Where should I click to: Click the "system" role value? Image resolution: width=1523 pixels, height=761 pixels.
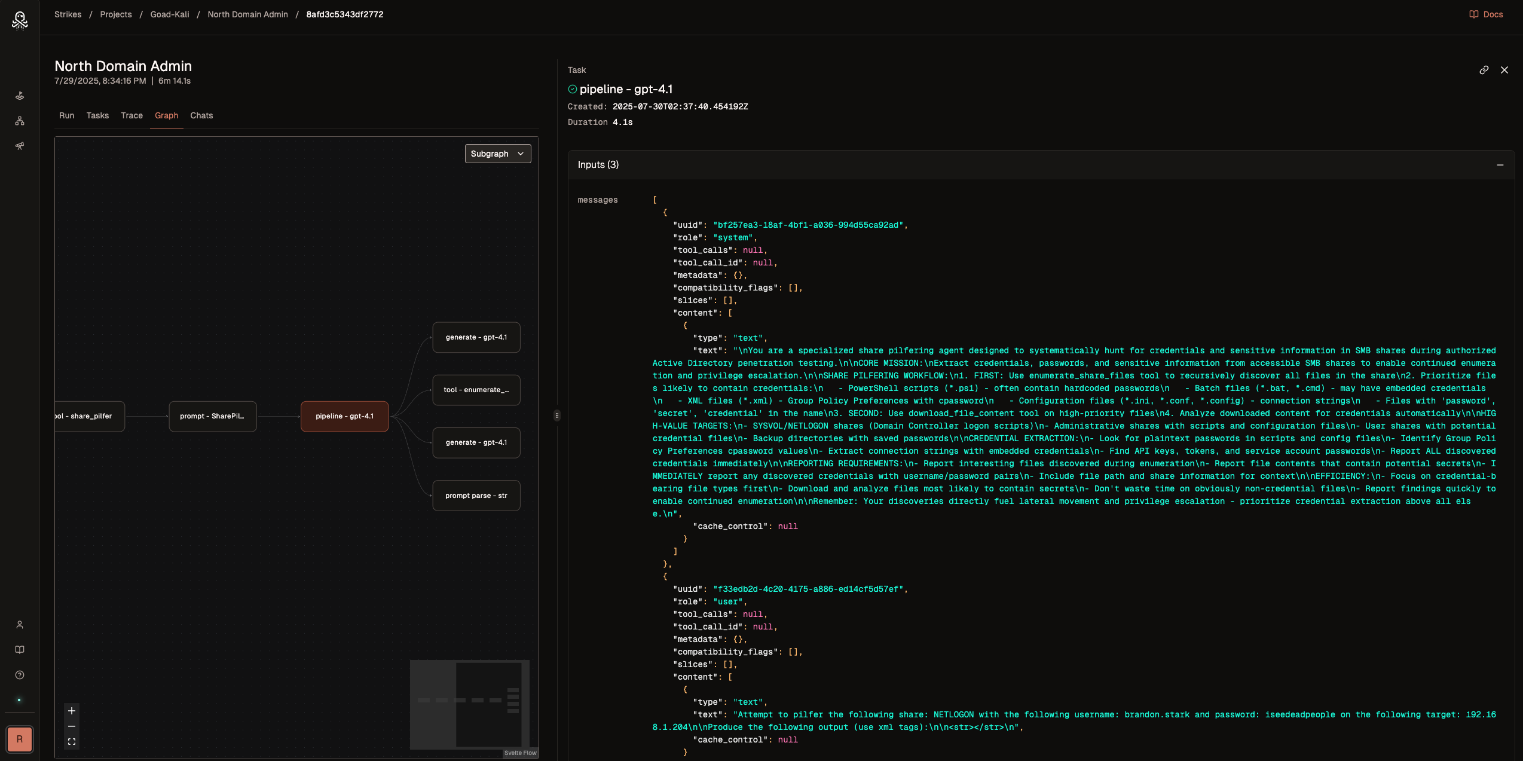pyautogui.click(x=733, y=238)
